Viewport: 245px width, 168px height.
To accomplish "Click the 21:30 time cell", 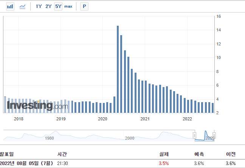I will click(62, 163).
